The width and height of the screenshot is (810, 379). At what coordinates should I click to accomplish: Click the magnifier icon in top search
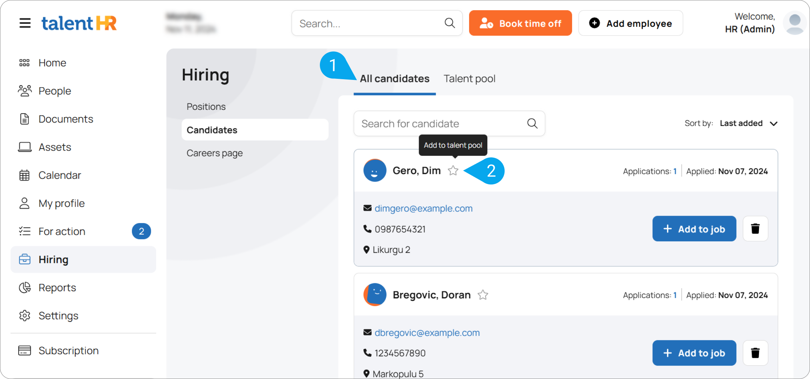click(x=449, y=23)
